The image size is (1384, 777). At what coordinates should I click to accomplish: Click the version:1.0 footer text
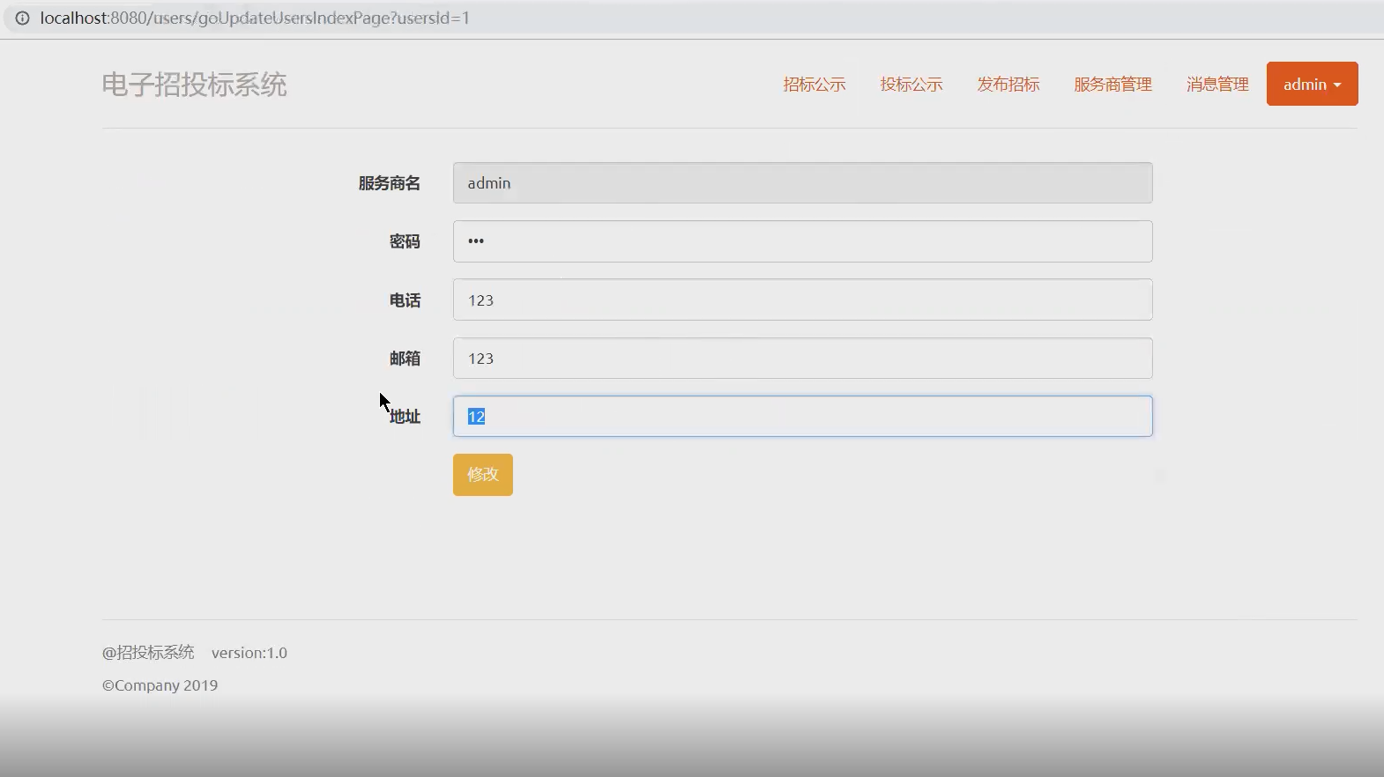pos(249,653)
